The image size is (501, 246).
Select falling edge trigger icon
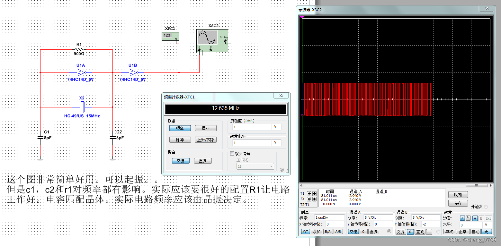coord(468,218)
